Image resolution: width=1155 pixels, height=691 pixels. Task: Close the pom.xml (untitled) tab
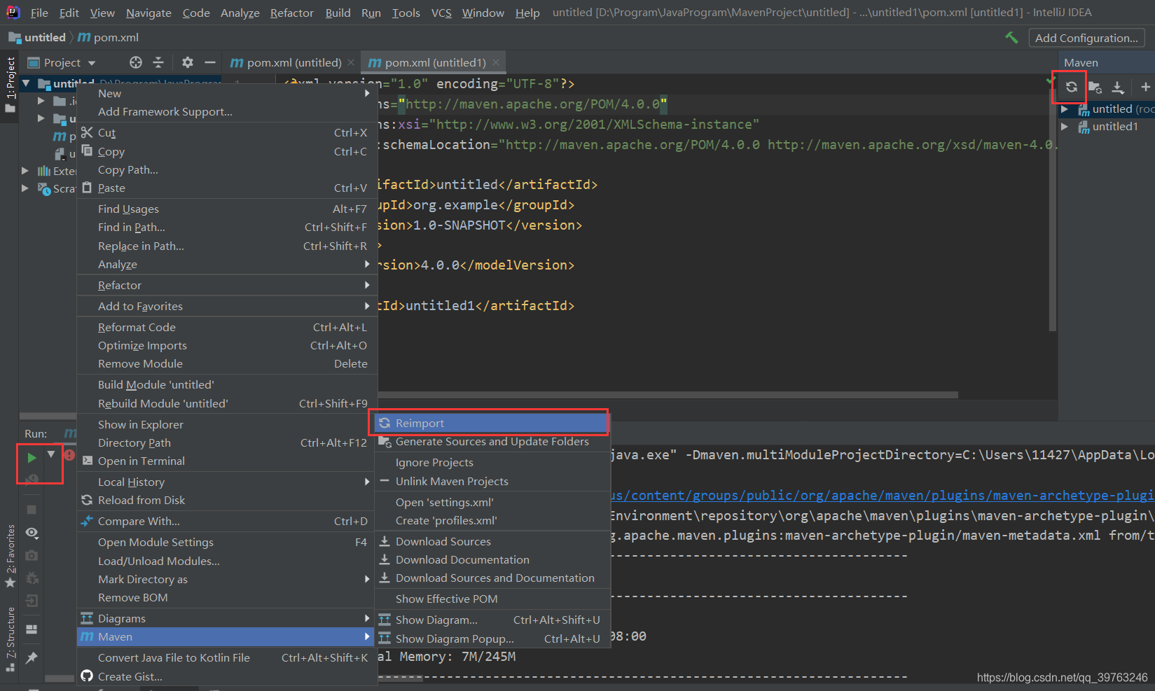351,62
